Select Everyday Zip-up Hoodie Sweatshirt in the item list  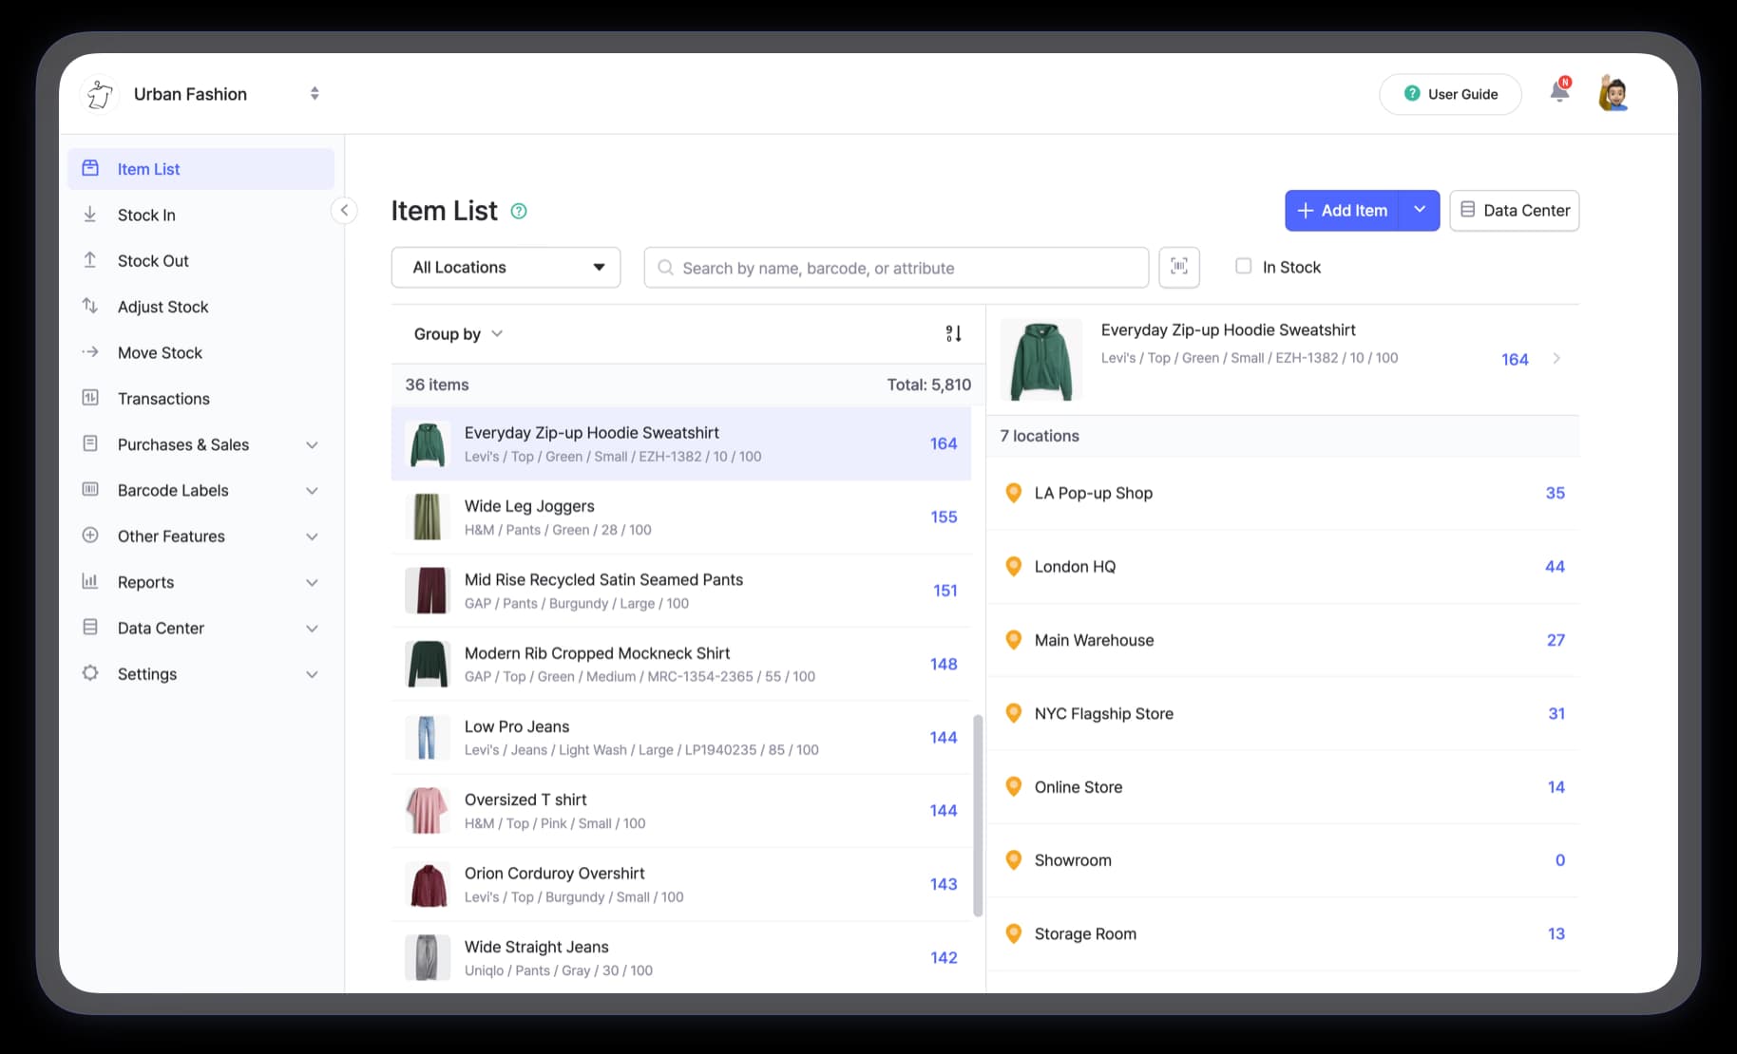(x=681, y=443)
